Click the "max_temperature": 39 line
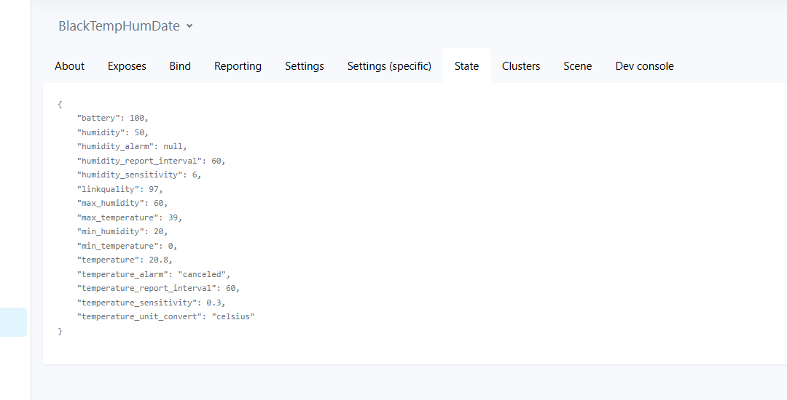This screenshot has width=787, height=400. [130, 217]
